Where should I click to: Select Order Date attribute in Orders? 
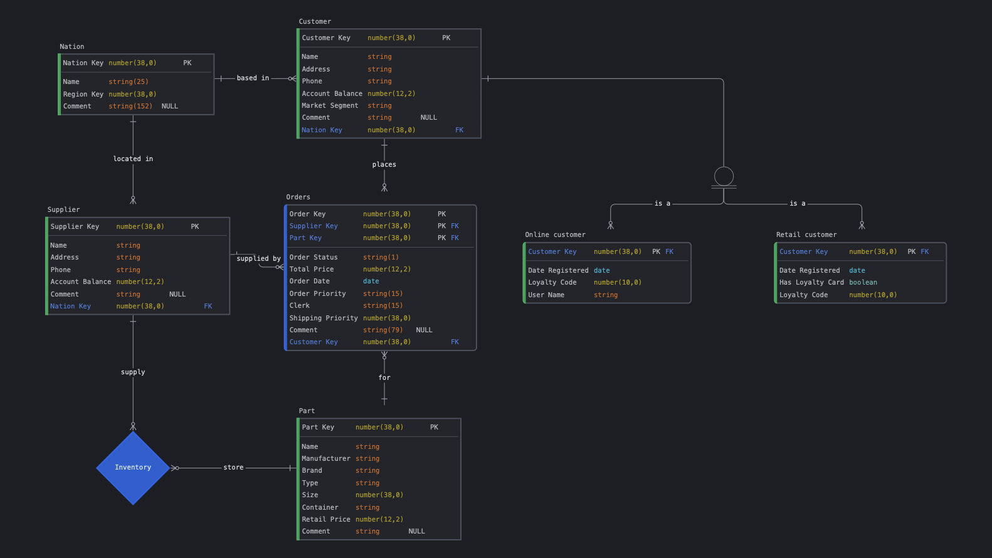point(381,282)
